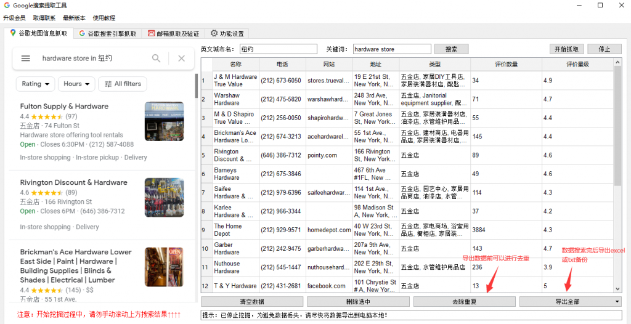Click the 名称 column header
The image size is (631, 324).
pos(236,65)
